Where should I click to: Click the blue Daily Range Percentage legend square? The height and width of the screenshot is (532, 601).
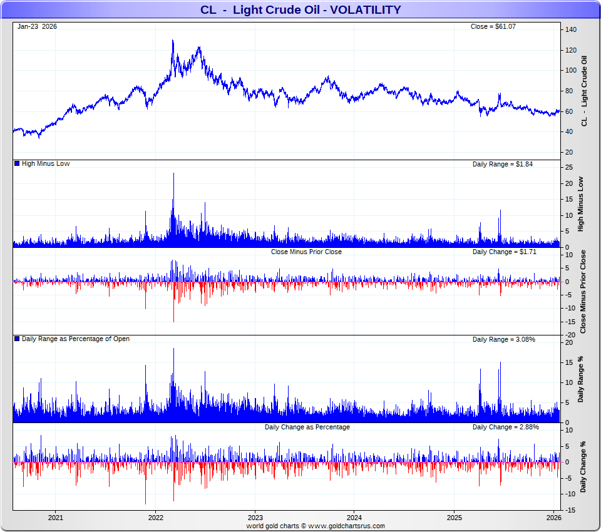17,339
